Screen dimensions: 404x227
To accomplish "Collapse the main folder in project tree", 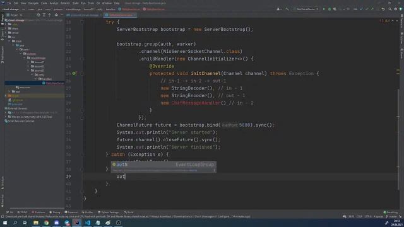I will pos(9,41).
